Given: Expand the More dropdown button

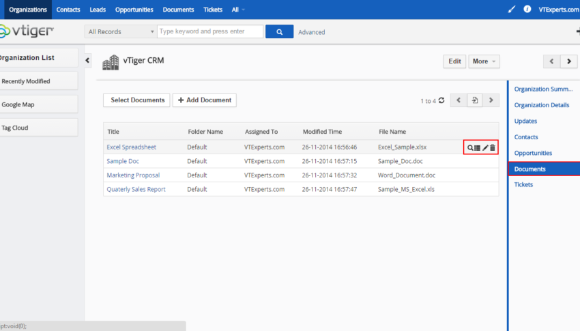Looking at the screenshot, I should coord(484,61).
